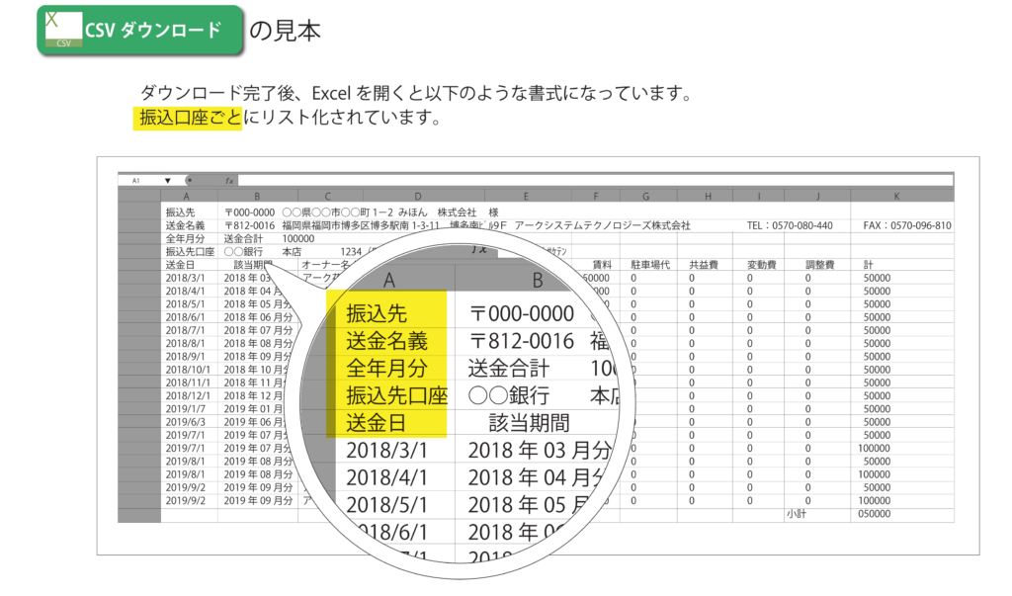The image size is (1012, 596).
Task: Select column B header in the magnified view
Action: 537,280
